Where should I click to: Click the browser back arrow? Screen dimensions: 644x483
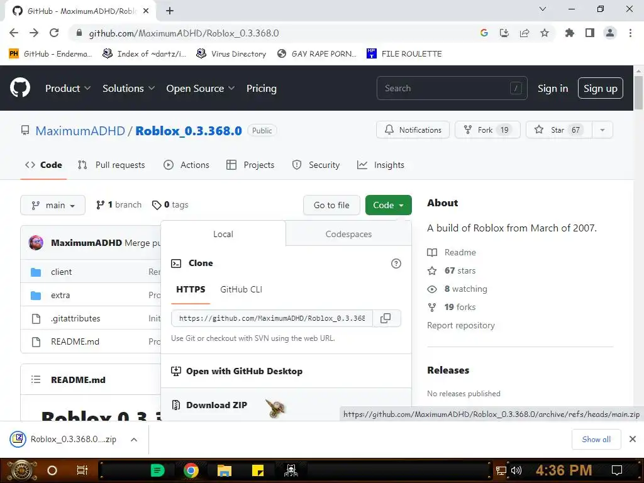14,33
